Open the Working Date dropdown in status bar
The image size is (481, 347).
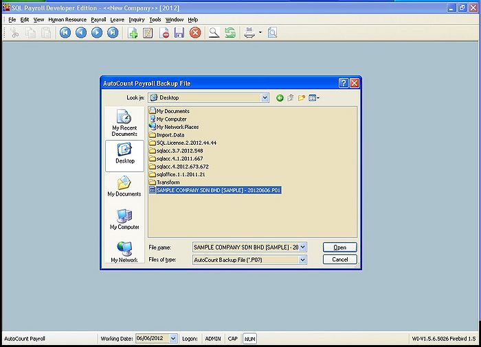(172, 339)
